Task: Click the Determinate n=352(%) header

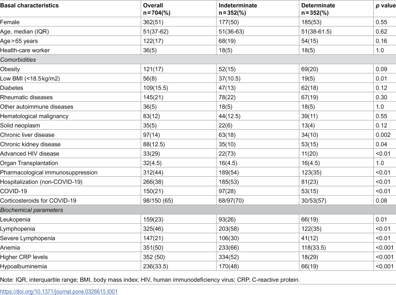Action: pos(318,9)
